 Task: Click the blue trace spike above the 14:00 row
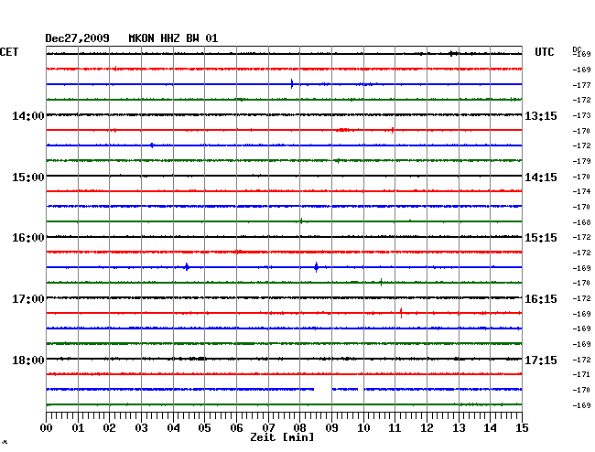pos(292,84)
